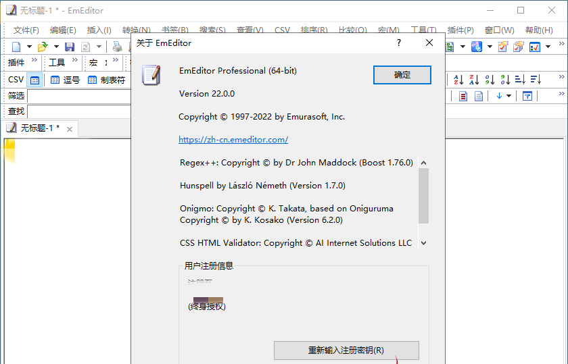Click the Print printer icon
The width and height of the screenshot is (568, 364).
118,47
